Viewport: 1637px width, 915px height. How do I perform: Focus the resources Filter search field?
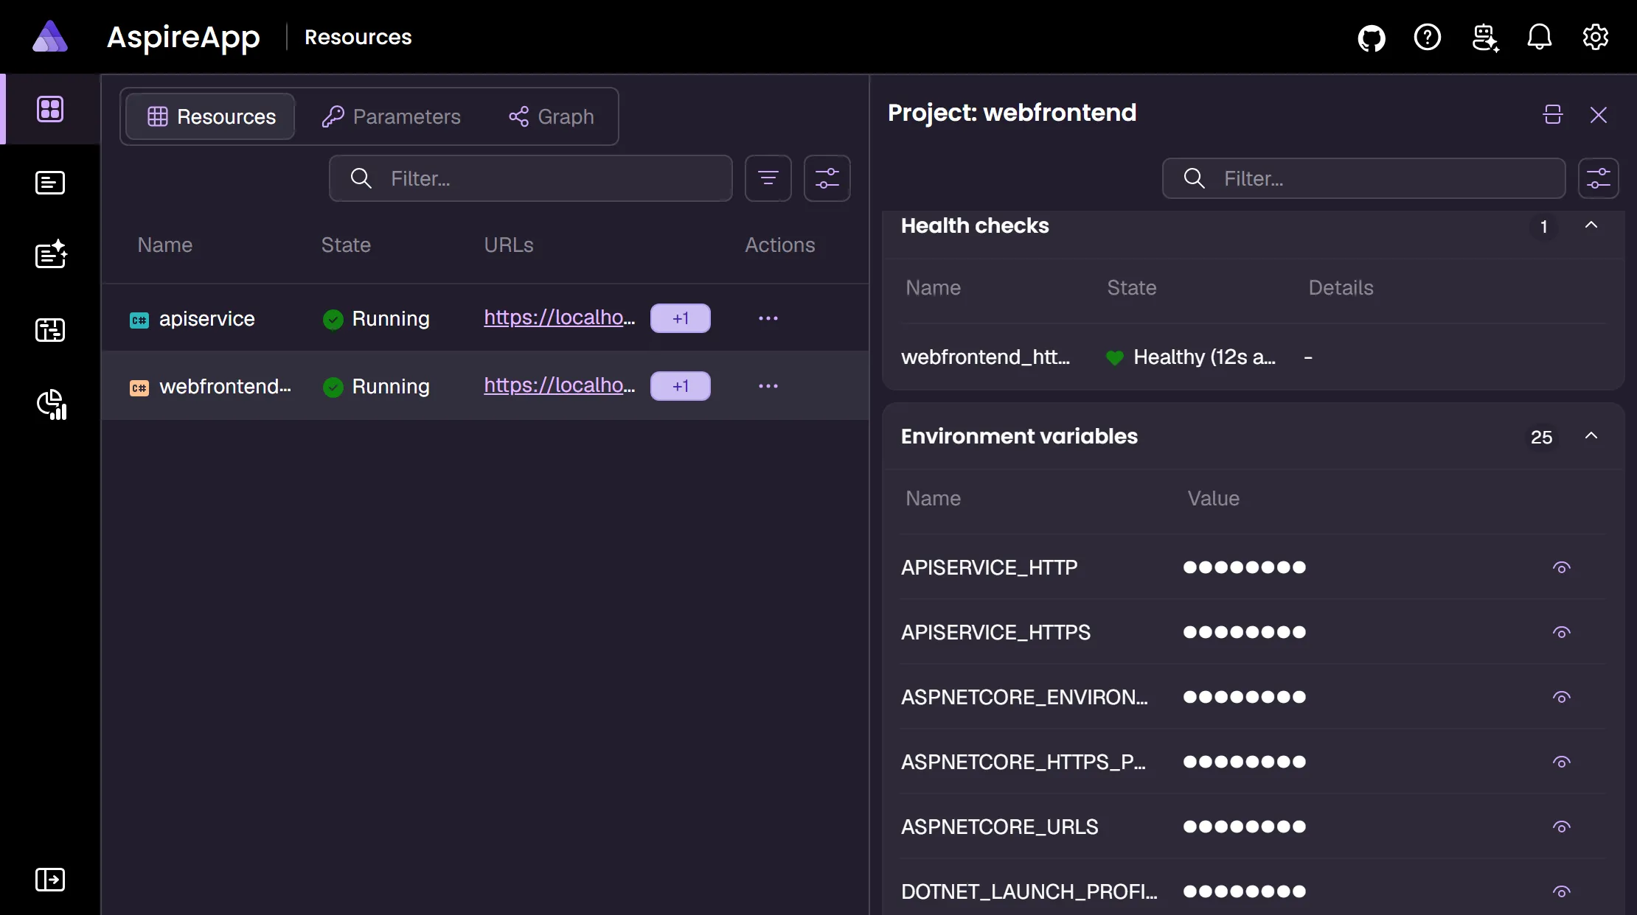pos(531,178)
